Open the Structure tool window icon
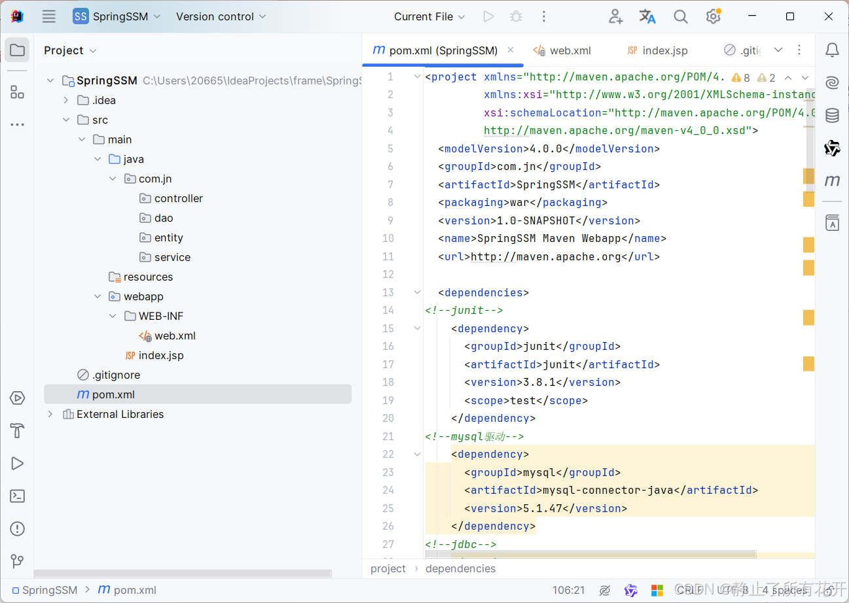The image size is (849, 603). click(18, 92)
